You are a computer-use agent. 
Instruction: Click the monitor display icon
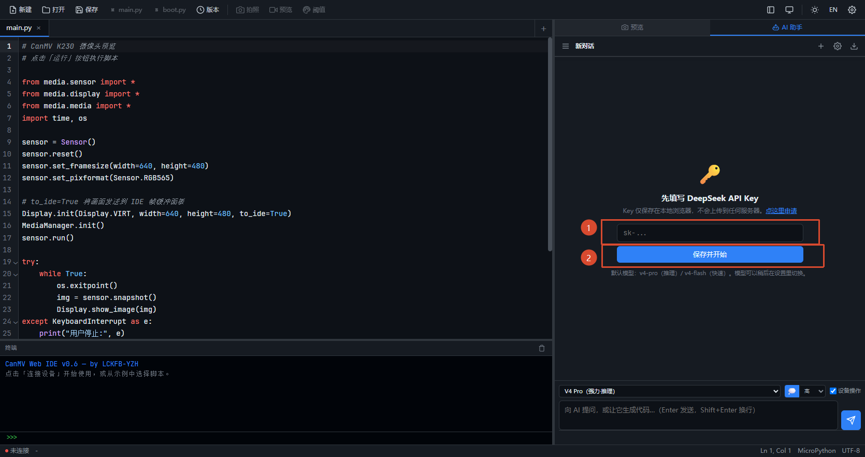[789, 10]
